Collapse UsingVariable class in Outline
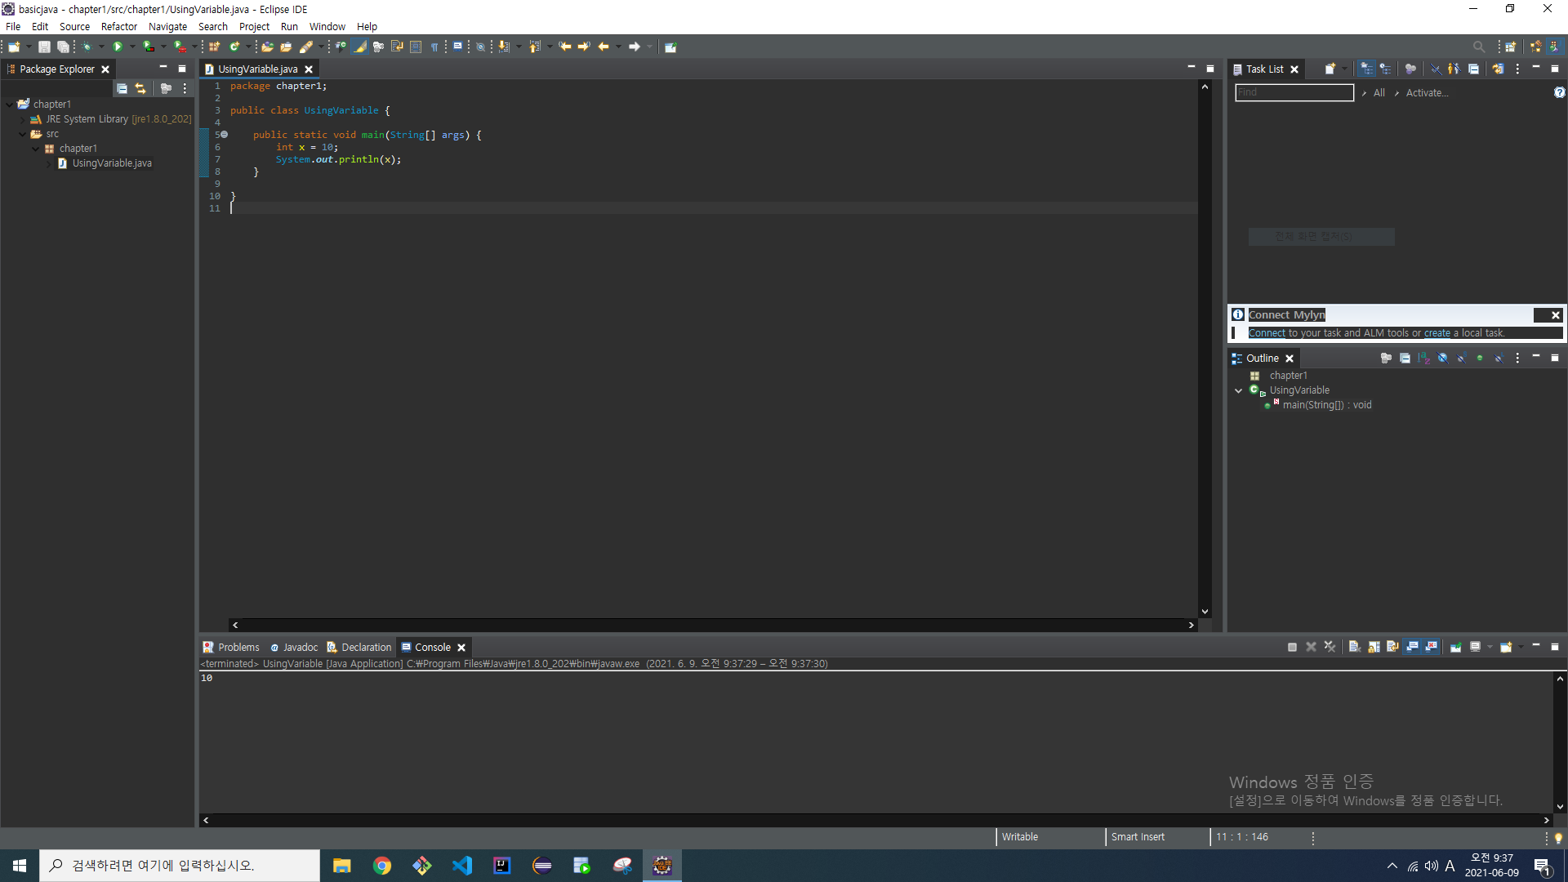The image size is (1568, 882). pos(1238,390)
